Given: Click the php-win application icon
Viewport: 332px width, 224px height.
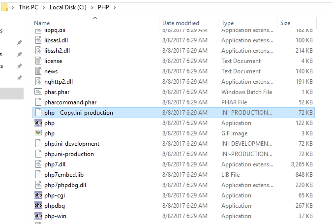Looking at the screenshot, I should coord(38,216).
